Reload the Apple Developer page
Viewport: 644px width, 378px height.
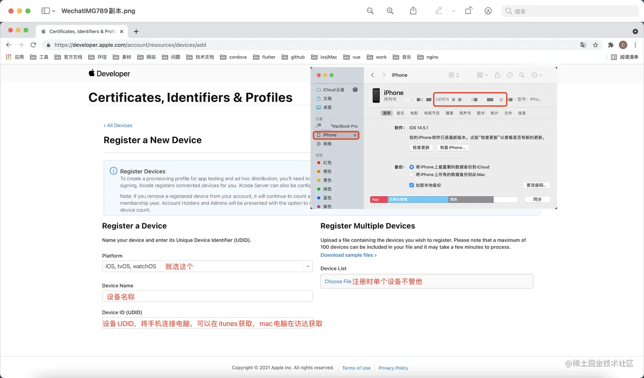tap(33, 45)
